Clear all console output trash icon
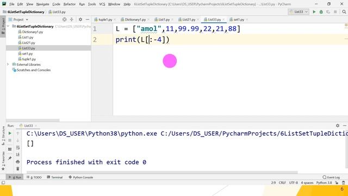This screenshot has height=196, width=348. (18, 169)
